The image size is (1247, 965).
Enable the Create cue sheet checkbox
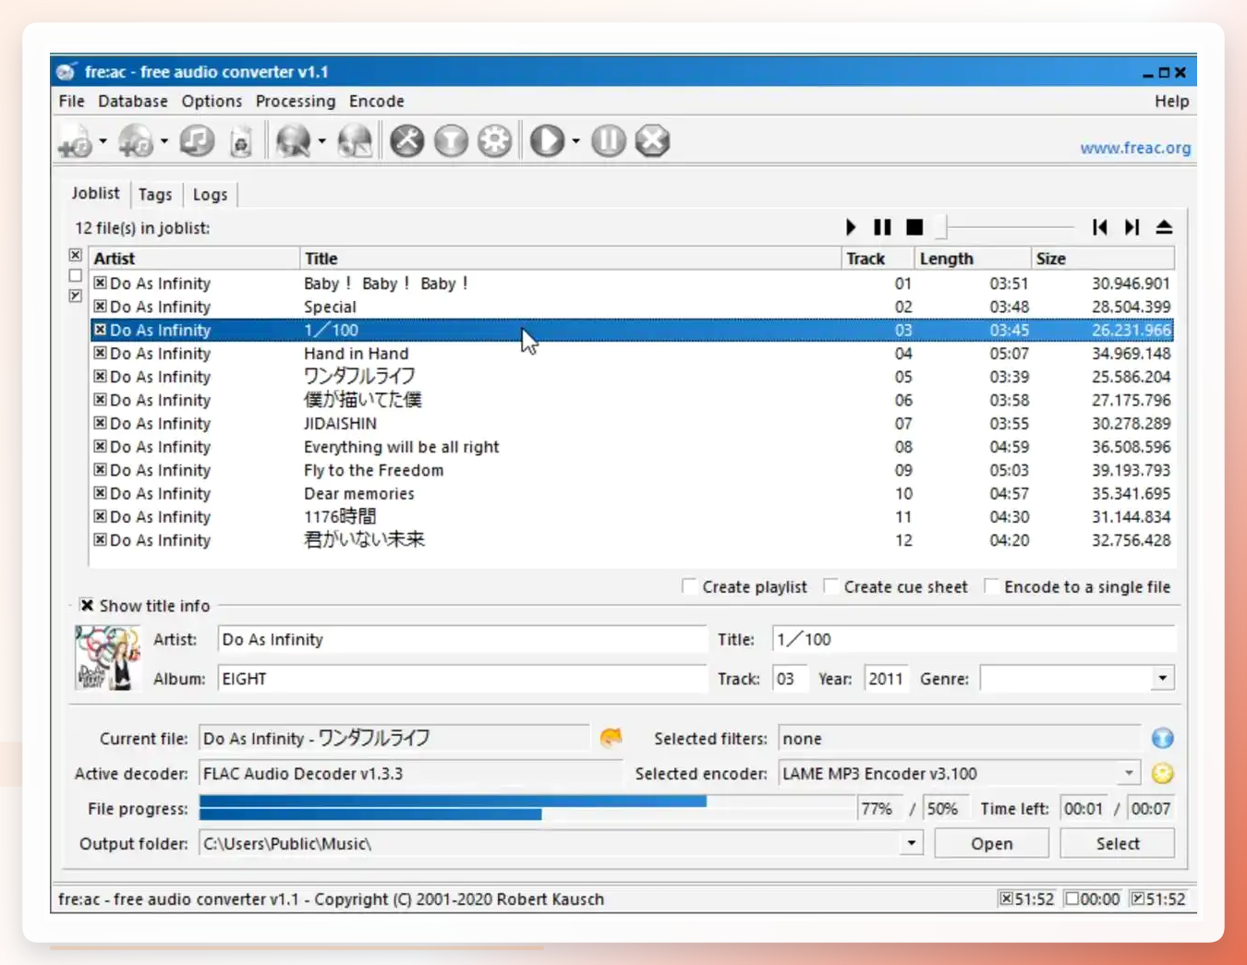[x=829, y=586]
